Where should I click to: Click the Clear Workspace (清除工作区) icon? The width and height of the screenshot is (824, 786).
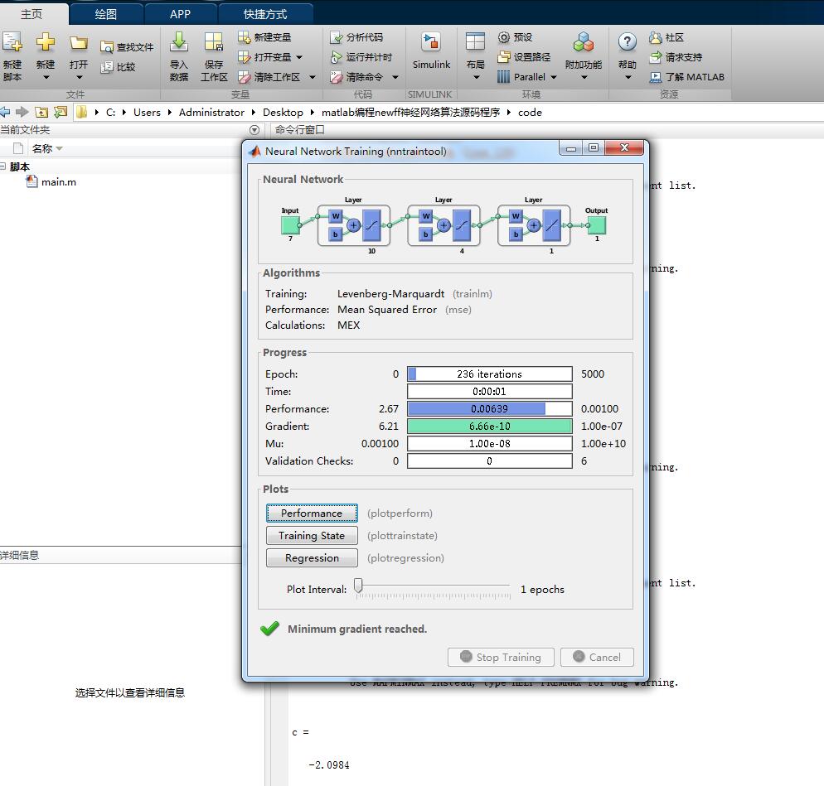(244, 77)
